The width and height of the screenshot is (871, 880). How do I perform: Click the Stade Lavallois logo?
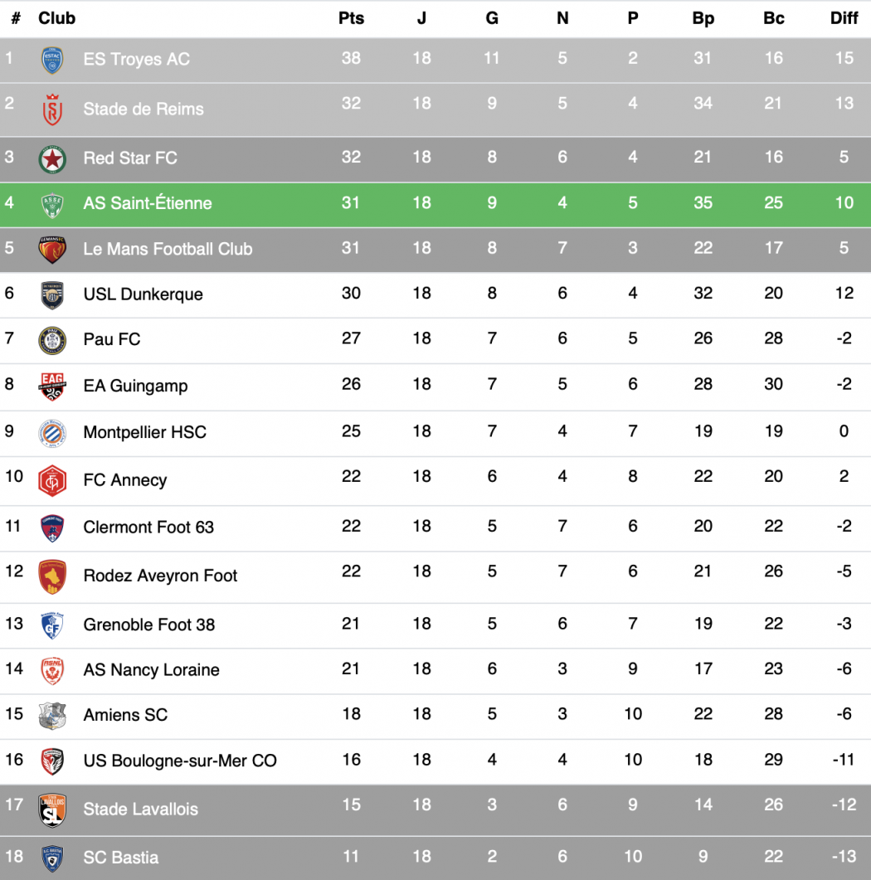52,810
